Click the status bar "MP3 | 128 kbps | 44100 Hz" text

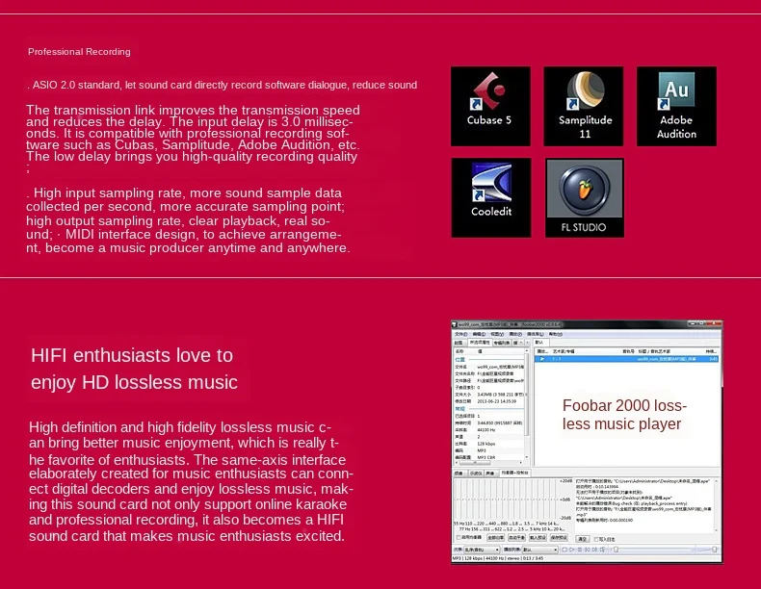point(480,558)
